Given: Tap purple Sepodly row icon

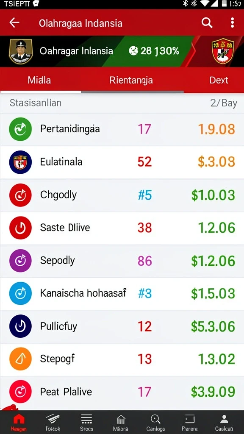Looking at the screenshot, I should pos(20,261).
